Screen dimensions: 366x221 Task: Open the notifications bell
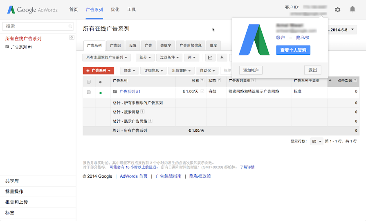coord(352,9)
